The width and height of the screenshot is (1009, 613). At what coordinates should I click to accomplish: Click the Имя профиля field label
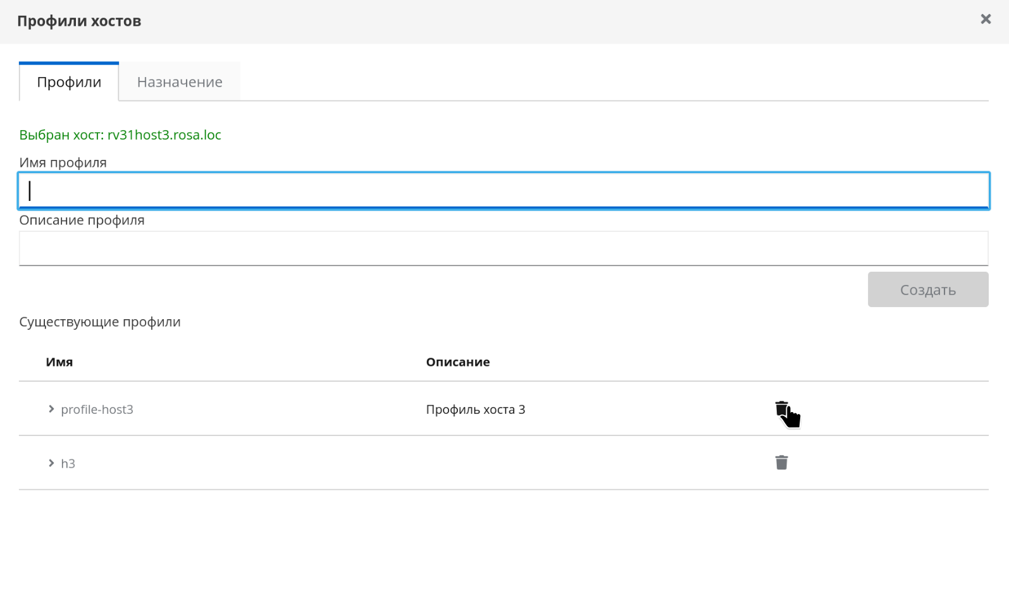coord(63,163)
